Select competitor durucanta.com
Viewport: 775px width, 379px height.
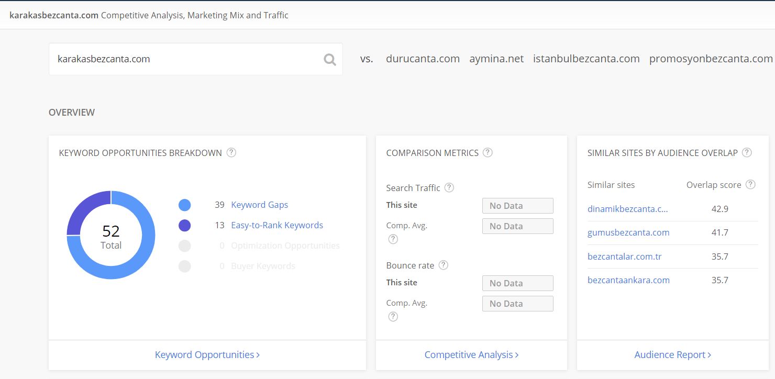(423, 59)
